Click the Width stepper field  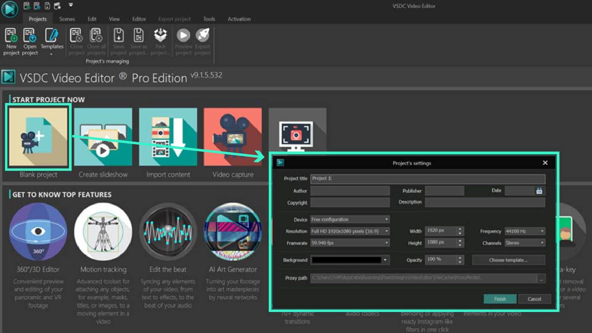tap(444, 231)
